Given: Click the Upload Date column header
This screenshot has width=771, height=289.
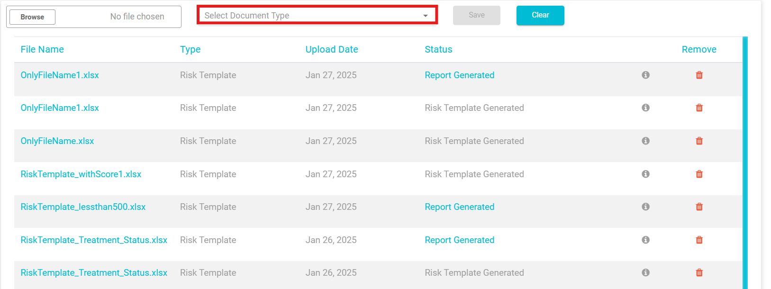Looking at the screenshot, I should pos(332,49).
